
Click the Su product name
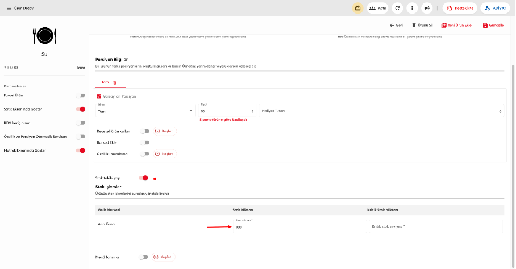(x=44, y=54)
